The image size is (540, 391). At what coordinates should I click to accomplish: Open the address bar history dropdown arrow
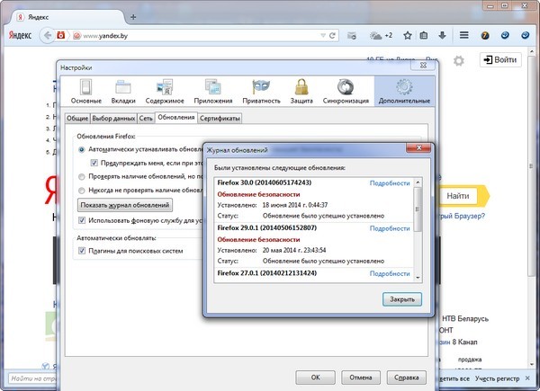coord(323,35)
